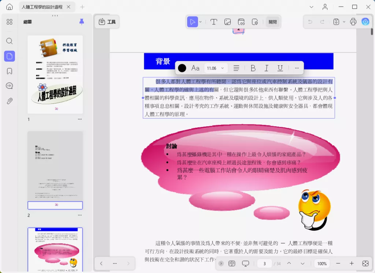Open the Search panel in sidebar
The width and height of the screenshot is (375, 273).
click(9, 41)
